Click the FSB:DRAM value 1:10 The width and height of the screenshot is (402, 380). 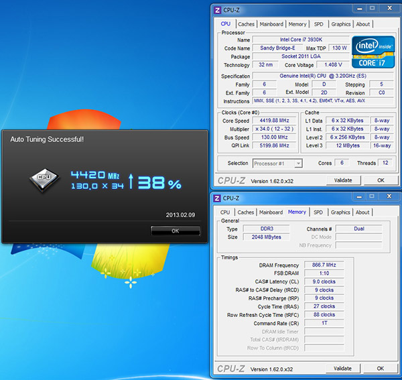point(324,273)
